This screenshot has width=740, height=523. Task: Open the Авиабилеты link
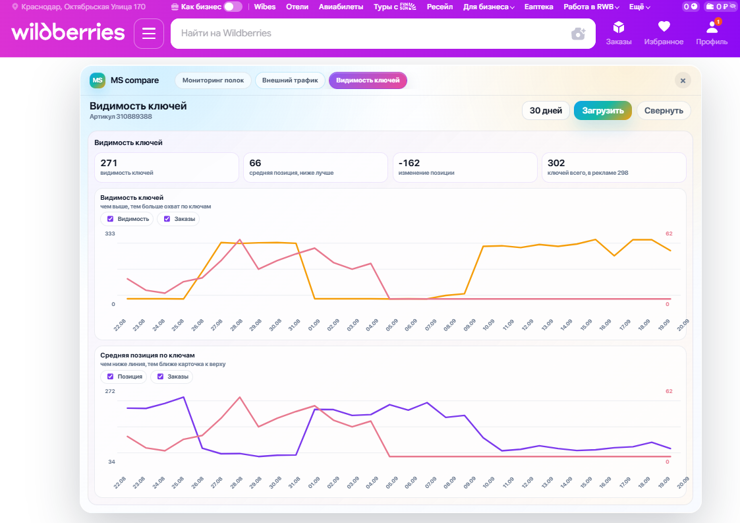point(341,7)
